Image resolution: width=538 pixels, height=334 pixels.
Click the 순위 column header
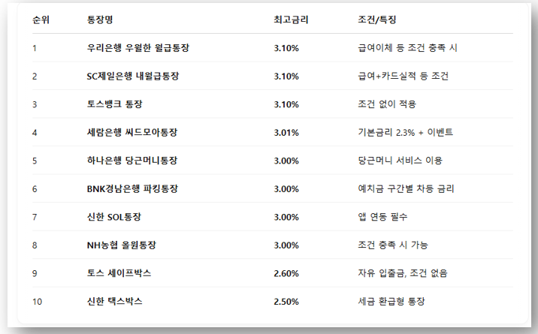click(41, 20)
